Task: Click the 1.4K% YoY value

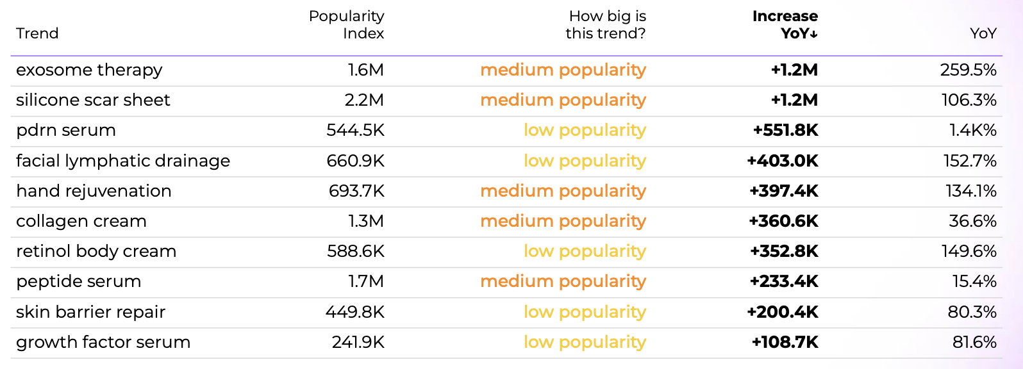Action: click(x=972, y=130)
